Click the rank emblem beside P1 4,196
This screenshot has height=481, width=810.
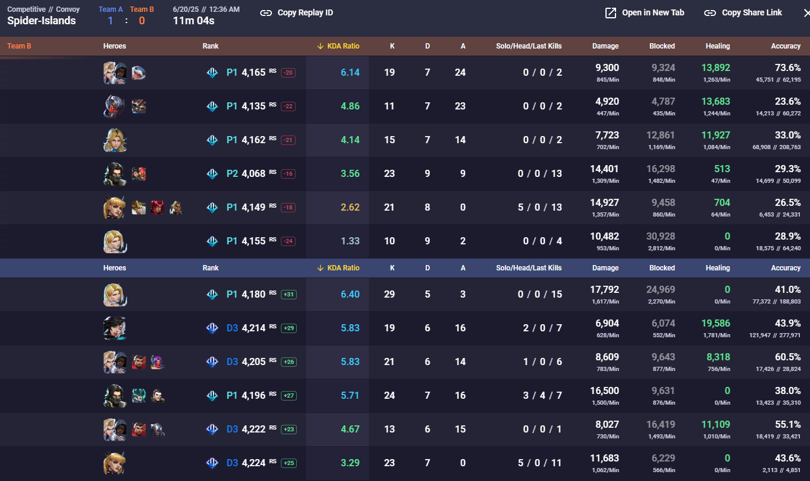pyautogui.click(x=212, y=396)
